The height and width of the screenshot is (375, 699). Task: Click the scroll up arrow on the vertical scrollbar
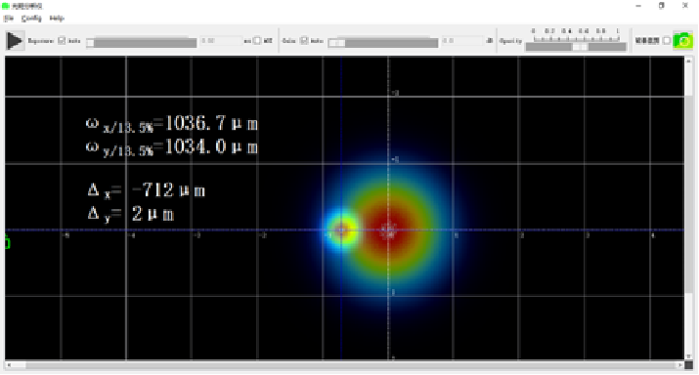click(x=689, y=61)
